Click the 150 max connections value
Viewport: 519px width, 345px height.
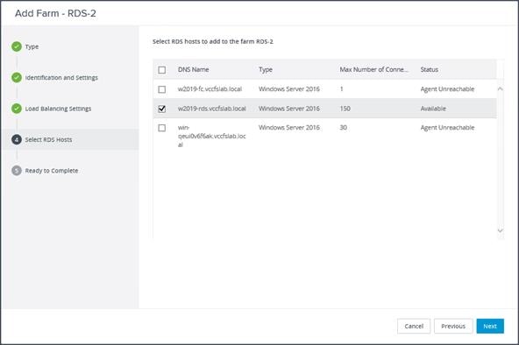click(345, 109)
